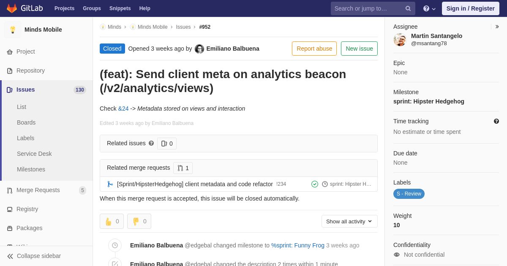Click the Collapse sidebar chevrons icon

10,256
